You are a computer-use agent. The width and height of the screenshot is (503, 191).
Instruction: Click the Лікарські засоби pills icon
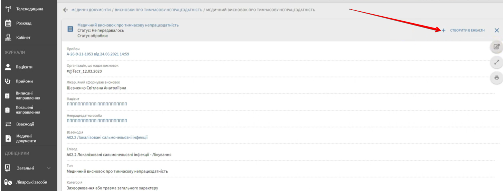8,182
